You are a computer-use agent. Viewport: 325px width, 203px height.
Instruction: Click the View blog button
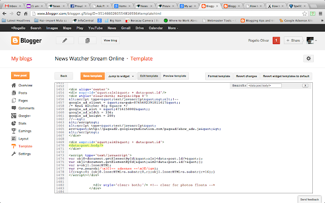click(110, 41)
